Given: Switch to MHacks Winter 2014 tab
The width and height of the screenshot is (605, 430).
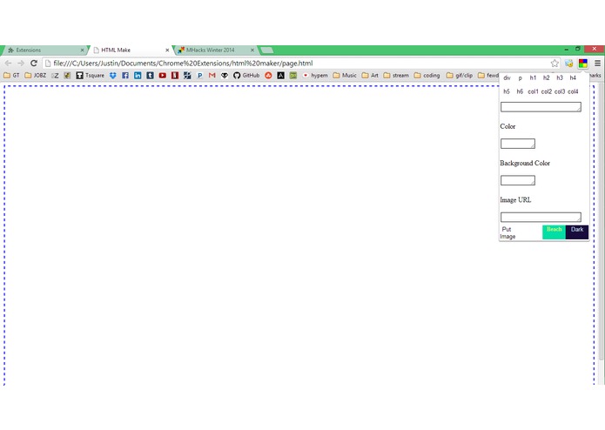Looking at the screenshot, I should coord(214,50).
